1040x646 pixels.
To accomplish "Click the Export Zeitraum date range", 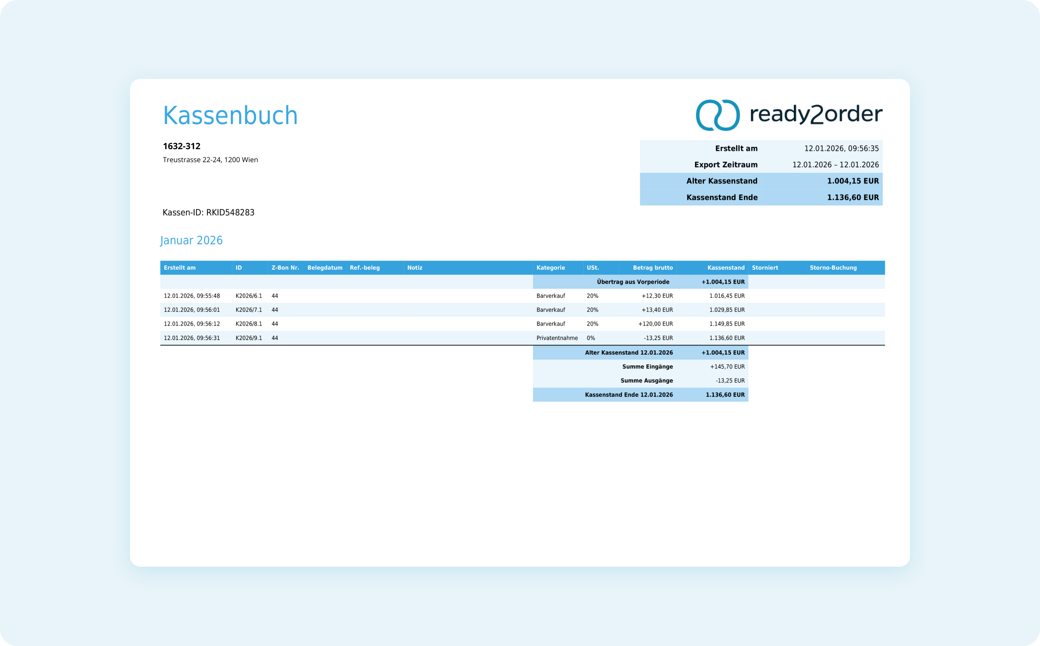I will pyautogui.click(x=835, y=165).
